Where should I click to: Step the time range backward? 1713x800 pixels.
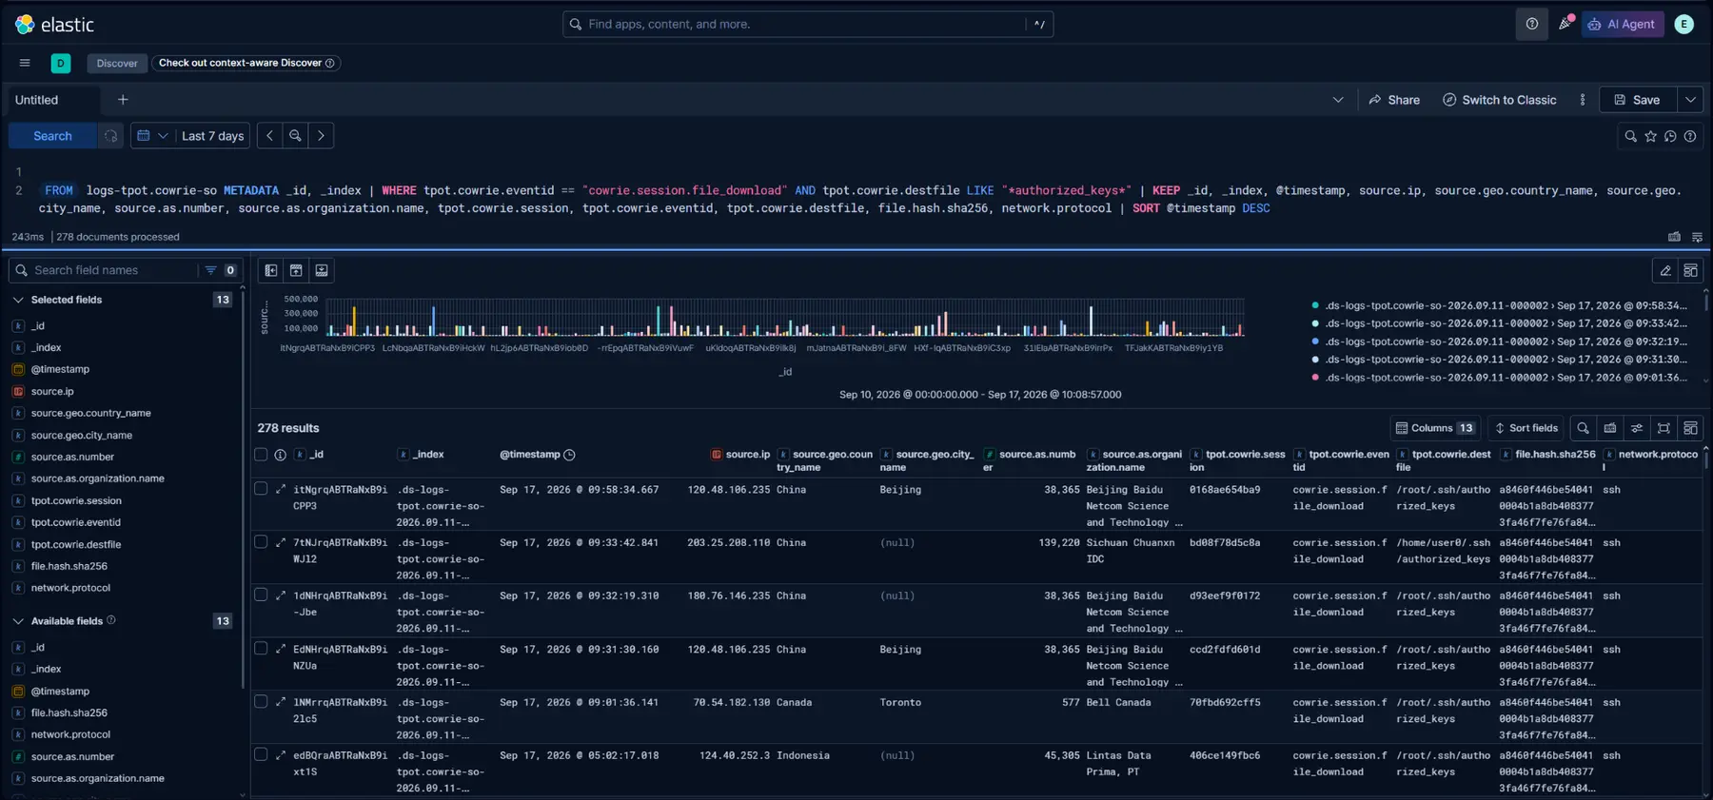click(x=269, y=136)
